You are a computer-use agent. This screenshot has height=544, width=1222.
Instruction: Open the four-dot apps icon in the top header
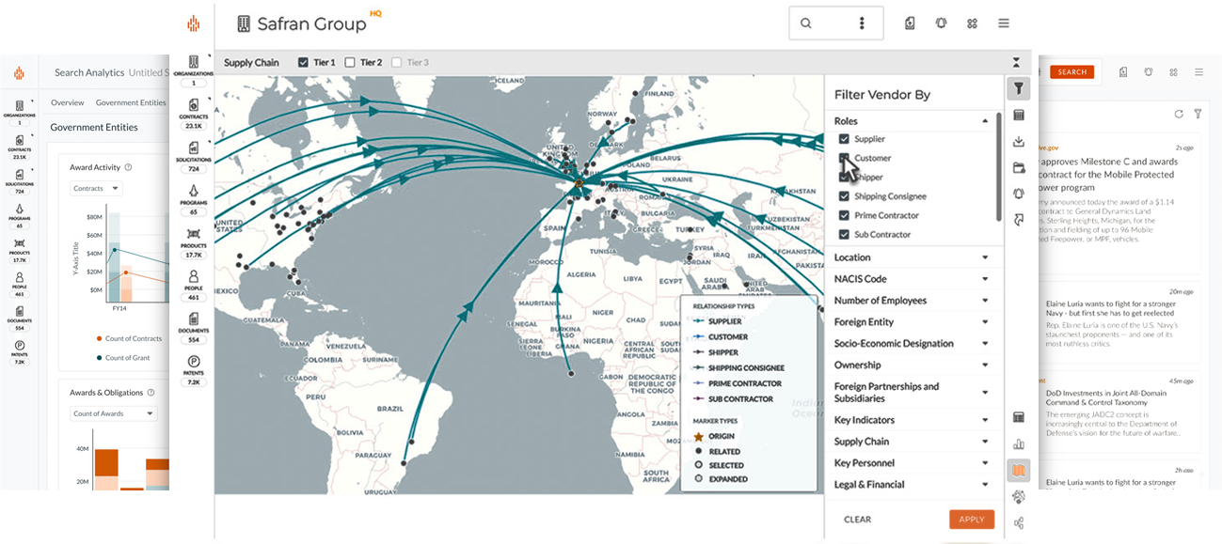[972, 23]
